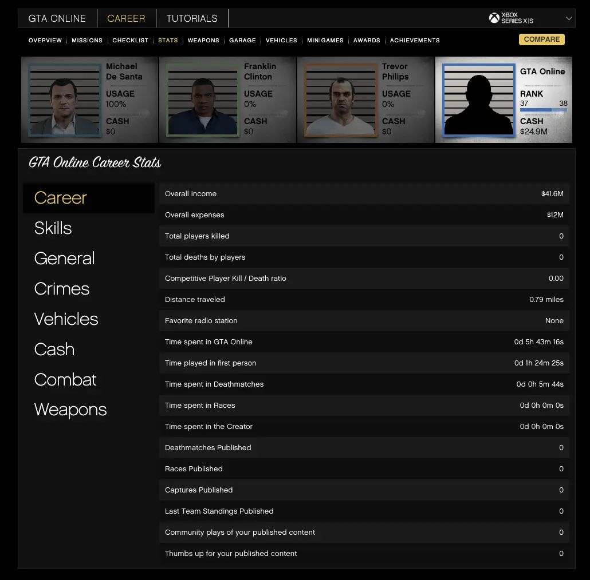
Task: Click Community plays of your published content
Action: [239, 533]
